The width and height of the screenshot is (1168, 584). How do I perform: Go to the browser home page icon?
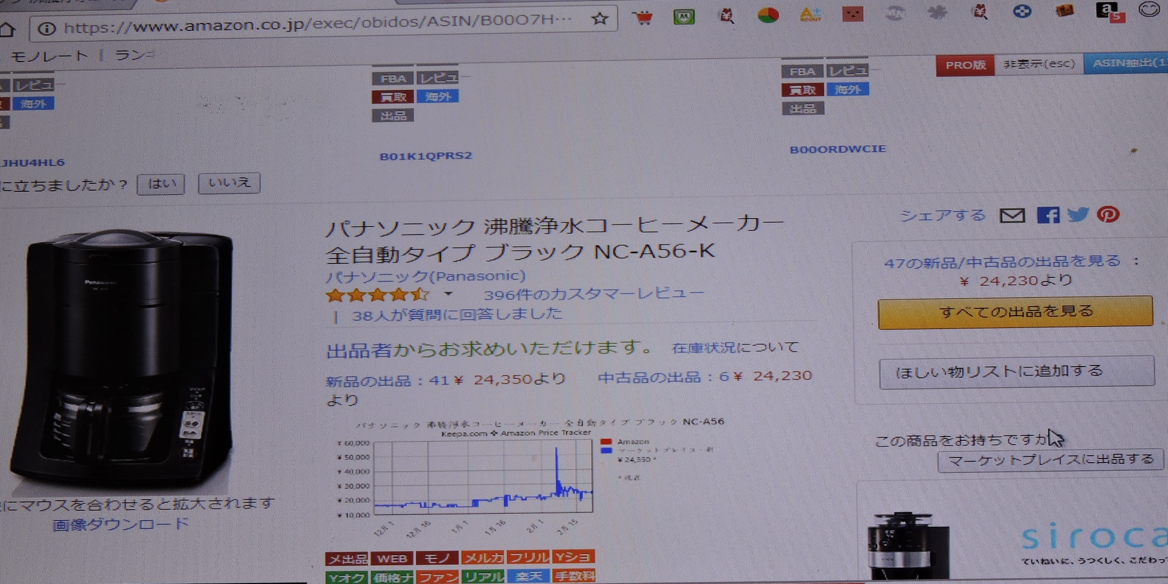[x=6, y=29]
